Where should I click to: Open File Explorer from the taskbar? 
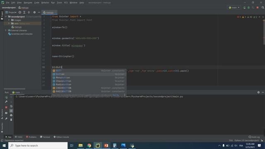tap(80, 145)
